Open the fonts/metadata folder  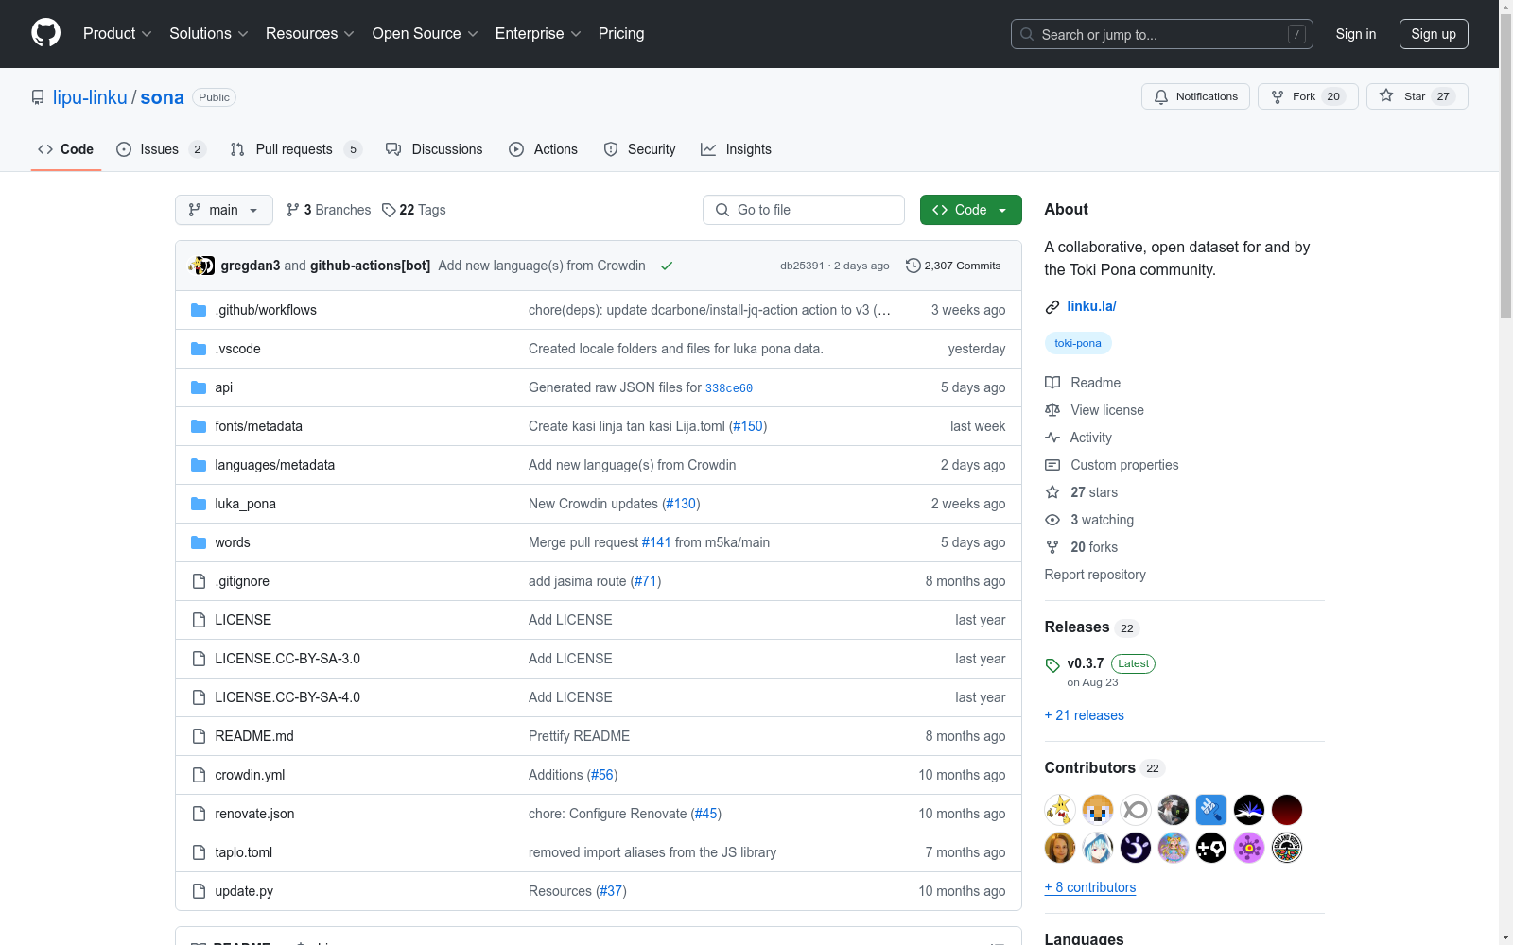click(258, 426)
